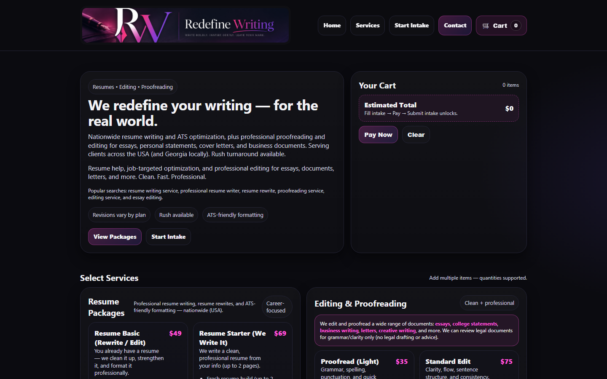
Task: Select the Proofread (Light) card
Action: (364, 365)
